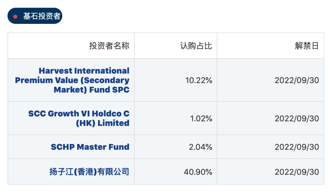Click Harvest International row unlock date 2022/09/30

tap(297, 80)
